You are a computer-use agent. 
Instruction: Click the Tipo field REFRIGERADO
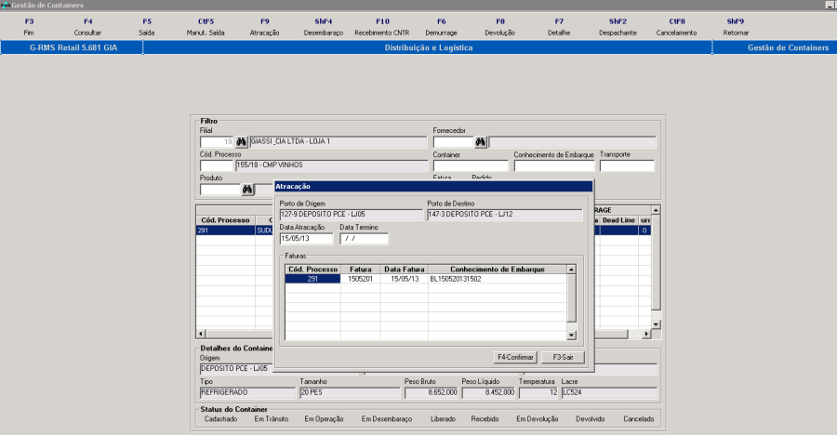point(247,393)
